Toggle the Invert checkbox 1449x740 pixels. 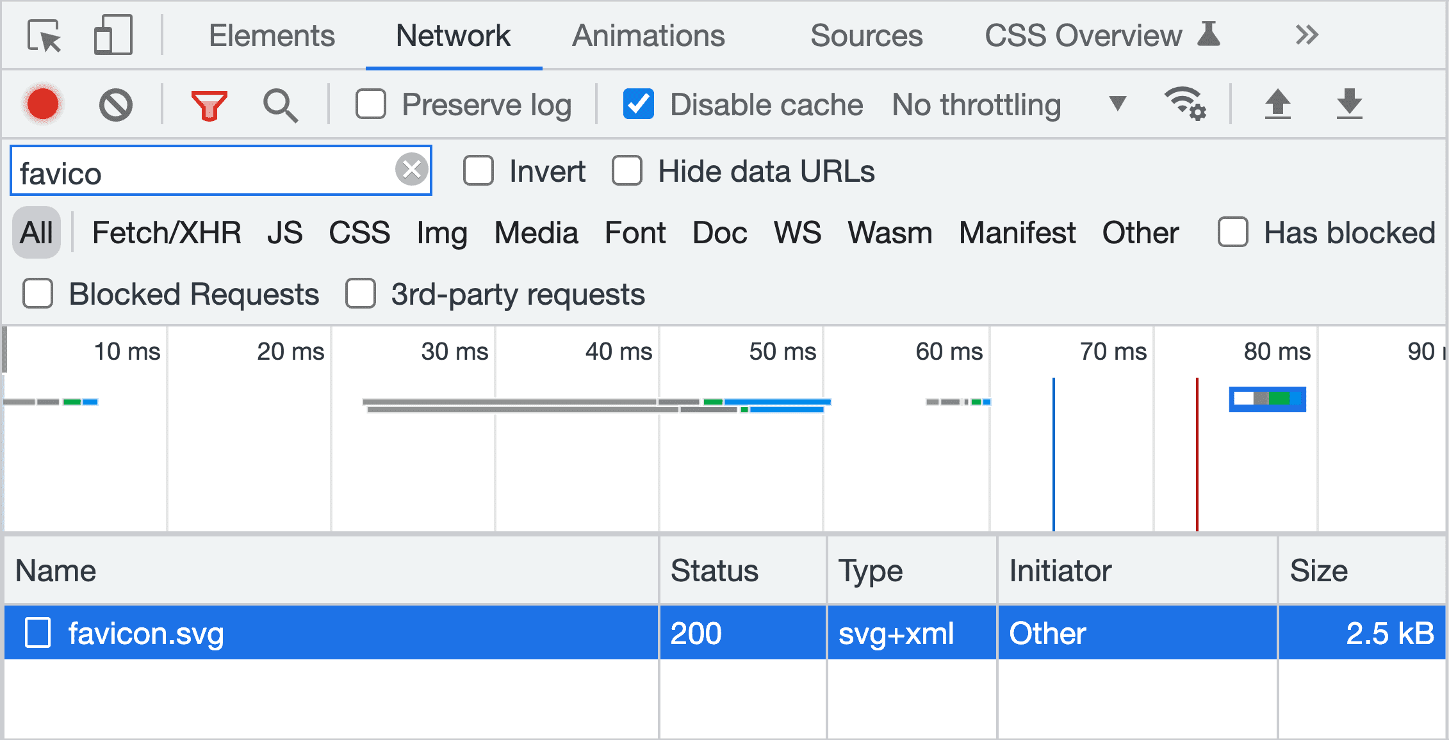tap(466, 172)
